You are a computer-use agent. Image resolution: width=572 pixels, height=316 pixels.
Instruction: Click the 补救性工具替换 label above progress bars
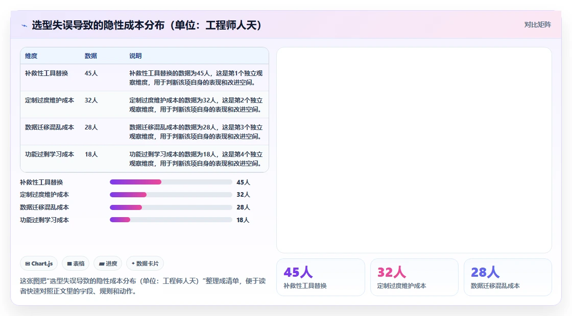[41, 182]
